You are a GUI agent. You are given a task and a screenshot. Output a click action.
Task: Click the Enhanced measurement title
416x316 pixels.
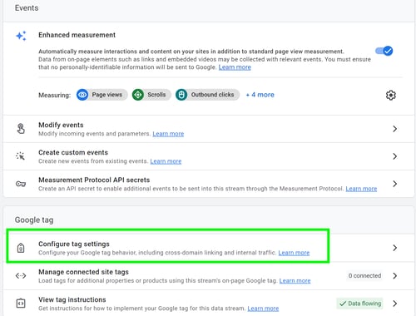77,35
